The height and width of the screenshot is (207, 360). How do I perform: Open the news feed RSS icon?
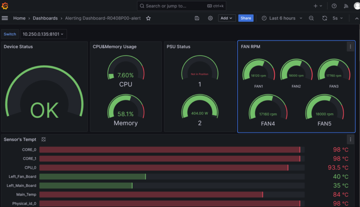(x=346, y=6)
